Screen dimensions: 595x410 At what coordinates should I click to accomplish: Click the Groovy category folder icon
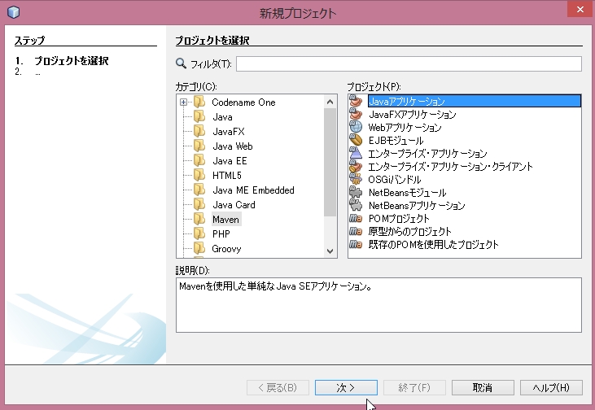199,248
